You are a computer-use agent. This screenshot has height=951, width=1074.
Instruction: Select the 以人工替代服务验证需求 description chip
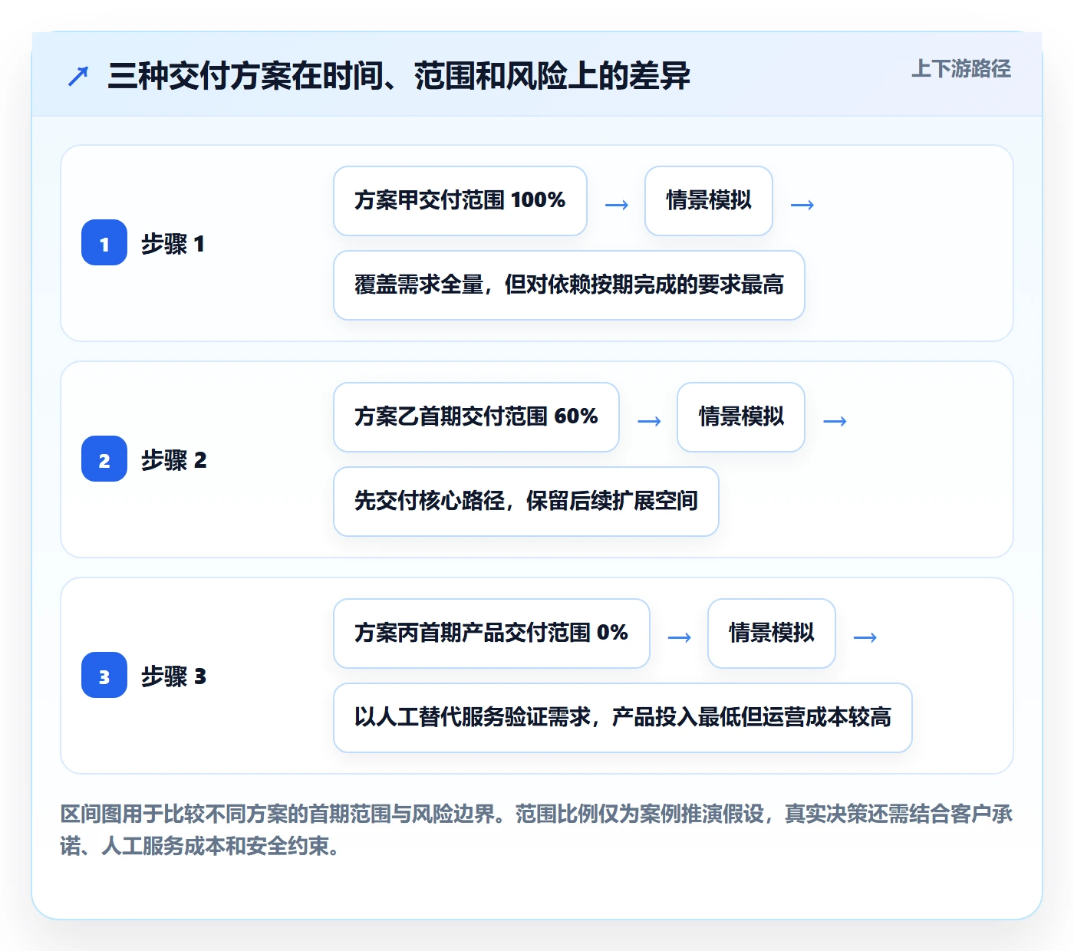tap(623, 718)
